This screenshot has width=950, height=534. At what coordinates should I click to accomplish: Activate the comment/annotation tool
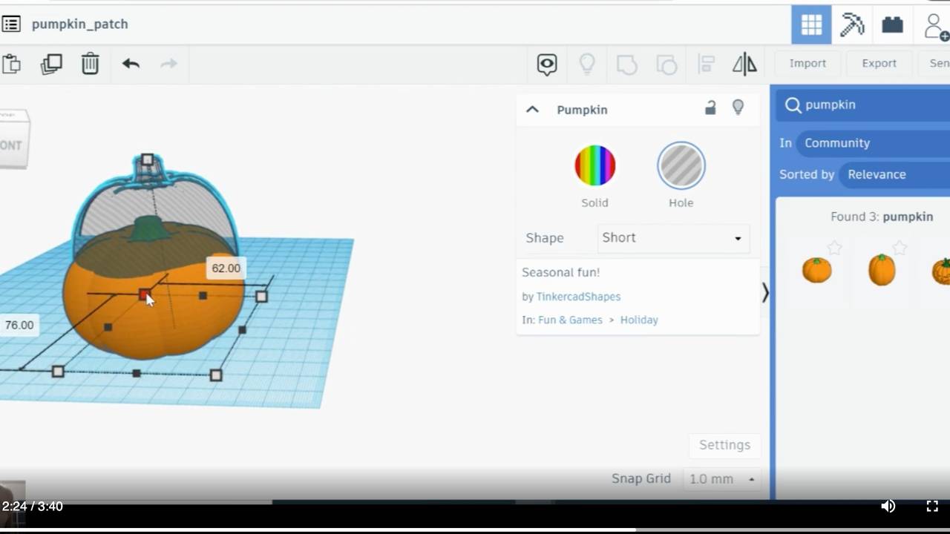(546, 65)
